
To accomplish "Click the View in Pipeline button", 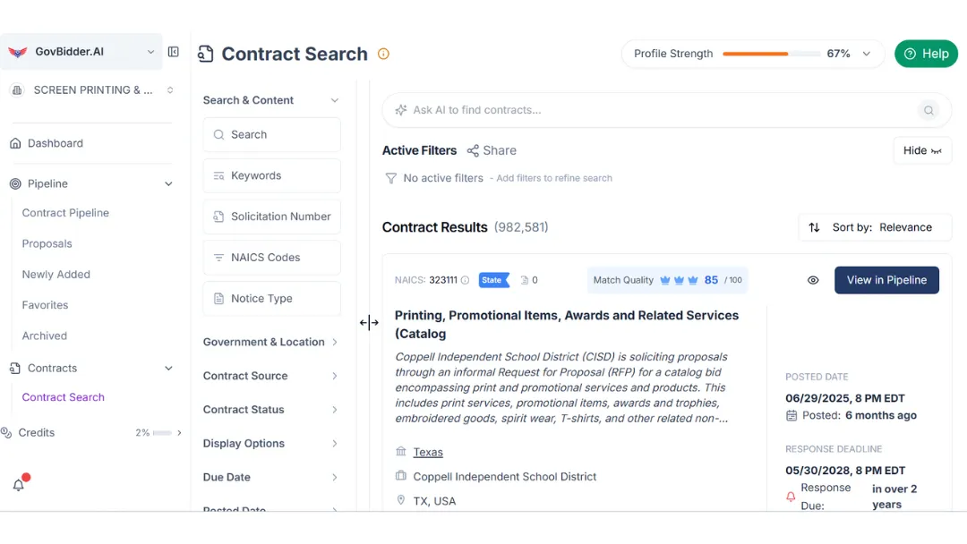I will [886, 280].
